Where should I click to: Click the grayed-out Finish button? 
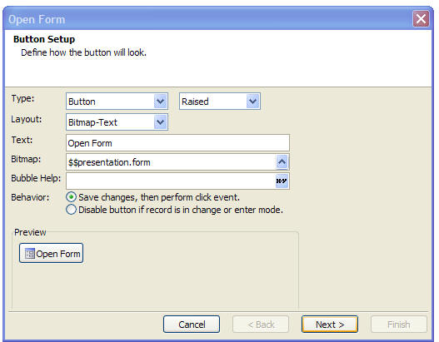(399, 325)
